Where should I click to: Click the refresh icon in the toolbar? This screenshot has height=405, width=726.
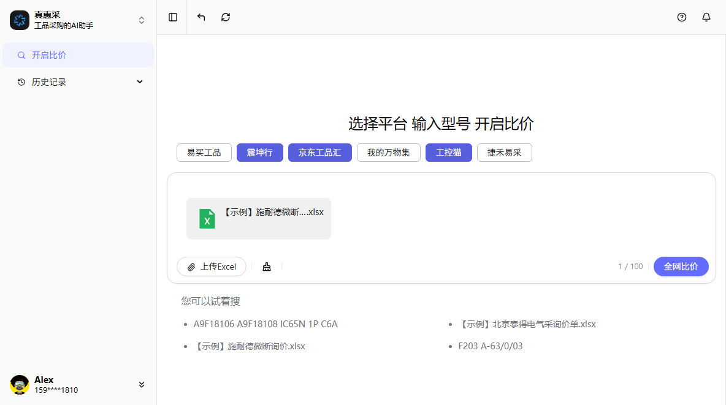pos(225,17)
